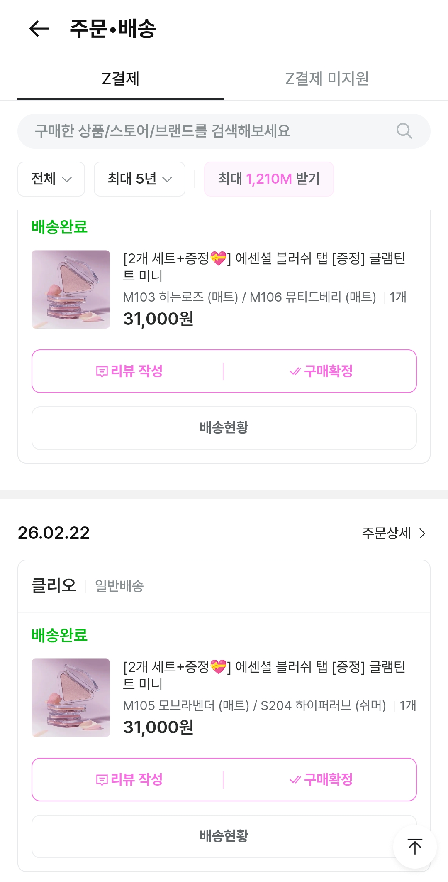Image resolution: width=448 pixels, height=882 pixels.
Task: Open 주문상세 chevron for 26.02.22 order
Action: click(422, 533)
